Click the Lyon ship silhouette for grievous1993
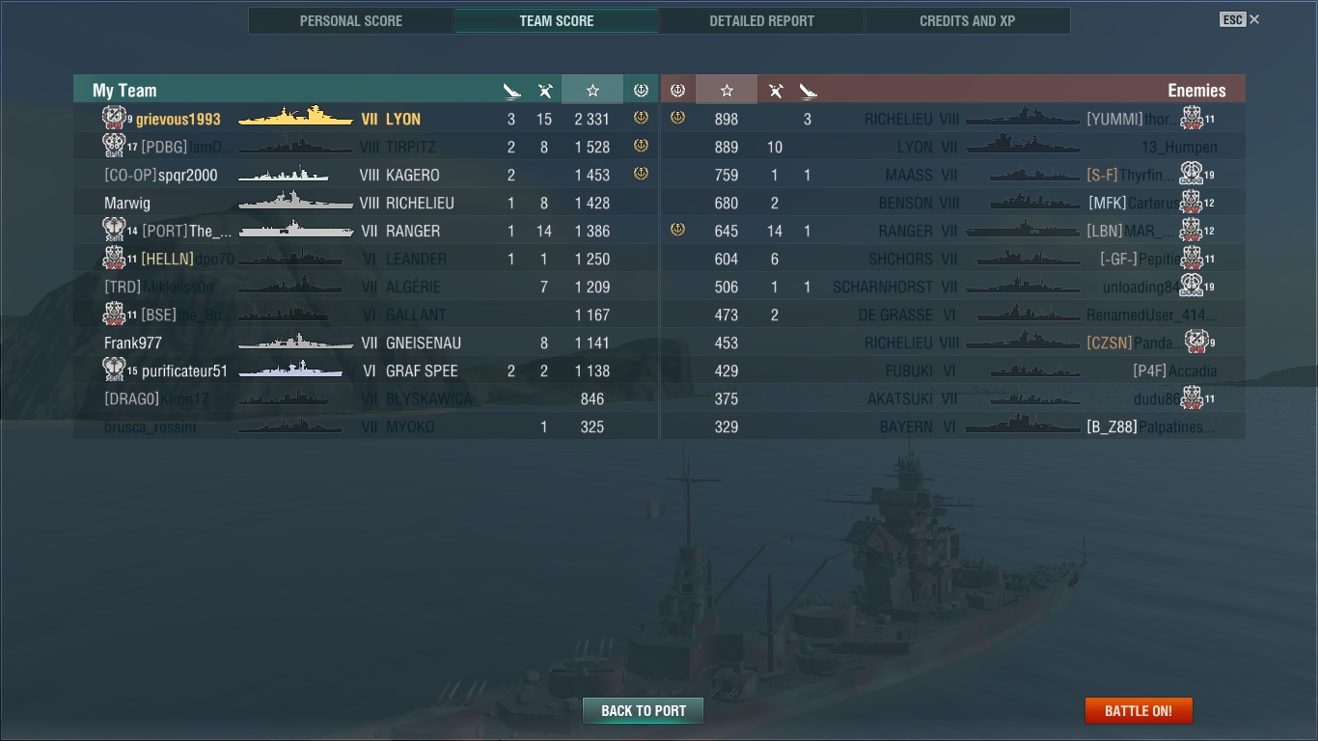This screenshot has width=1318, height=741. pos(295,117)
